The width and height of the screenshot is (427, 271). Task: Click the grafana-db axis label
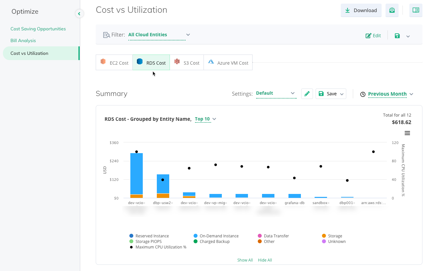[x=295, y=203]
